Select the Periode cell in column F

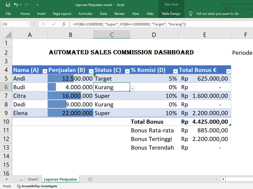[x=242, y=53]
